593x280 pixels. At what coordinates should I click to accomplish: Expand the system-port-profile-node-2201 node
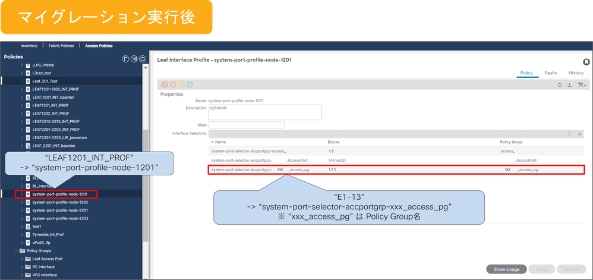pos(22,210)
